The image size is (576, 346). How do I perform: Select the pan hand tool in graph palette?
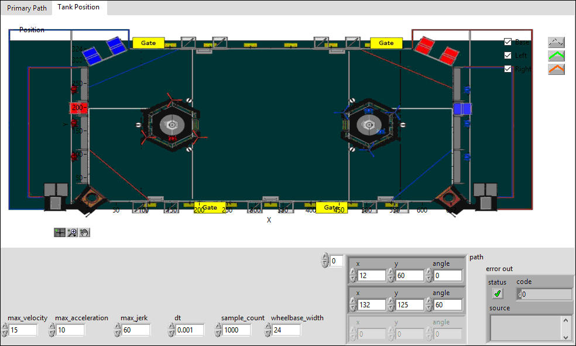click(84, 232)
